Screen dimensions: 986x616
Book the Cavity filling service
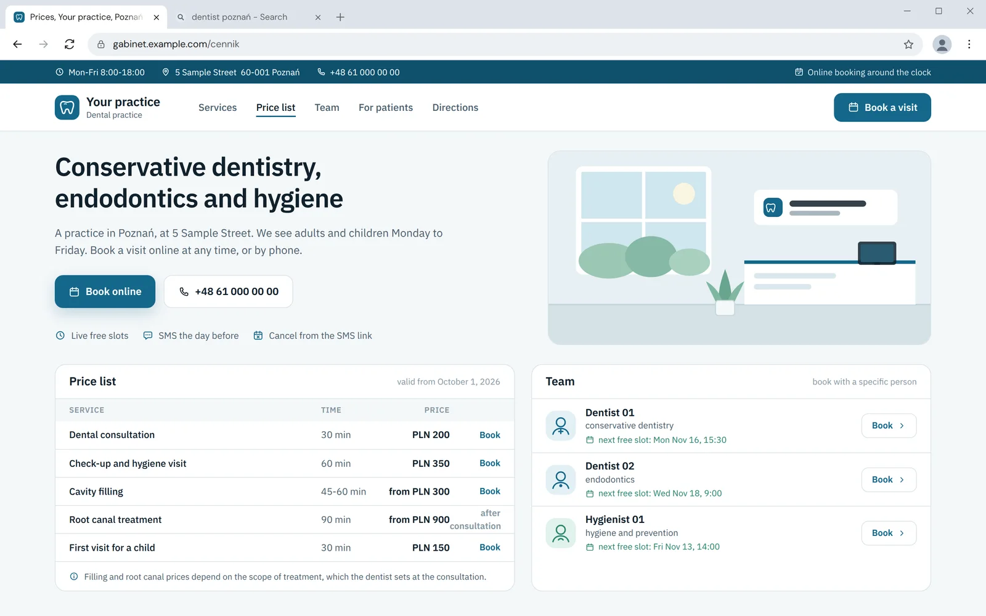(x=490, y=491)
